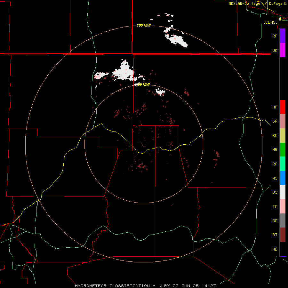Image resolution: width=288 pixels, height=288 pixels.
Task: Click the purple RF legend color swatch
Action: tap(283, 36)
